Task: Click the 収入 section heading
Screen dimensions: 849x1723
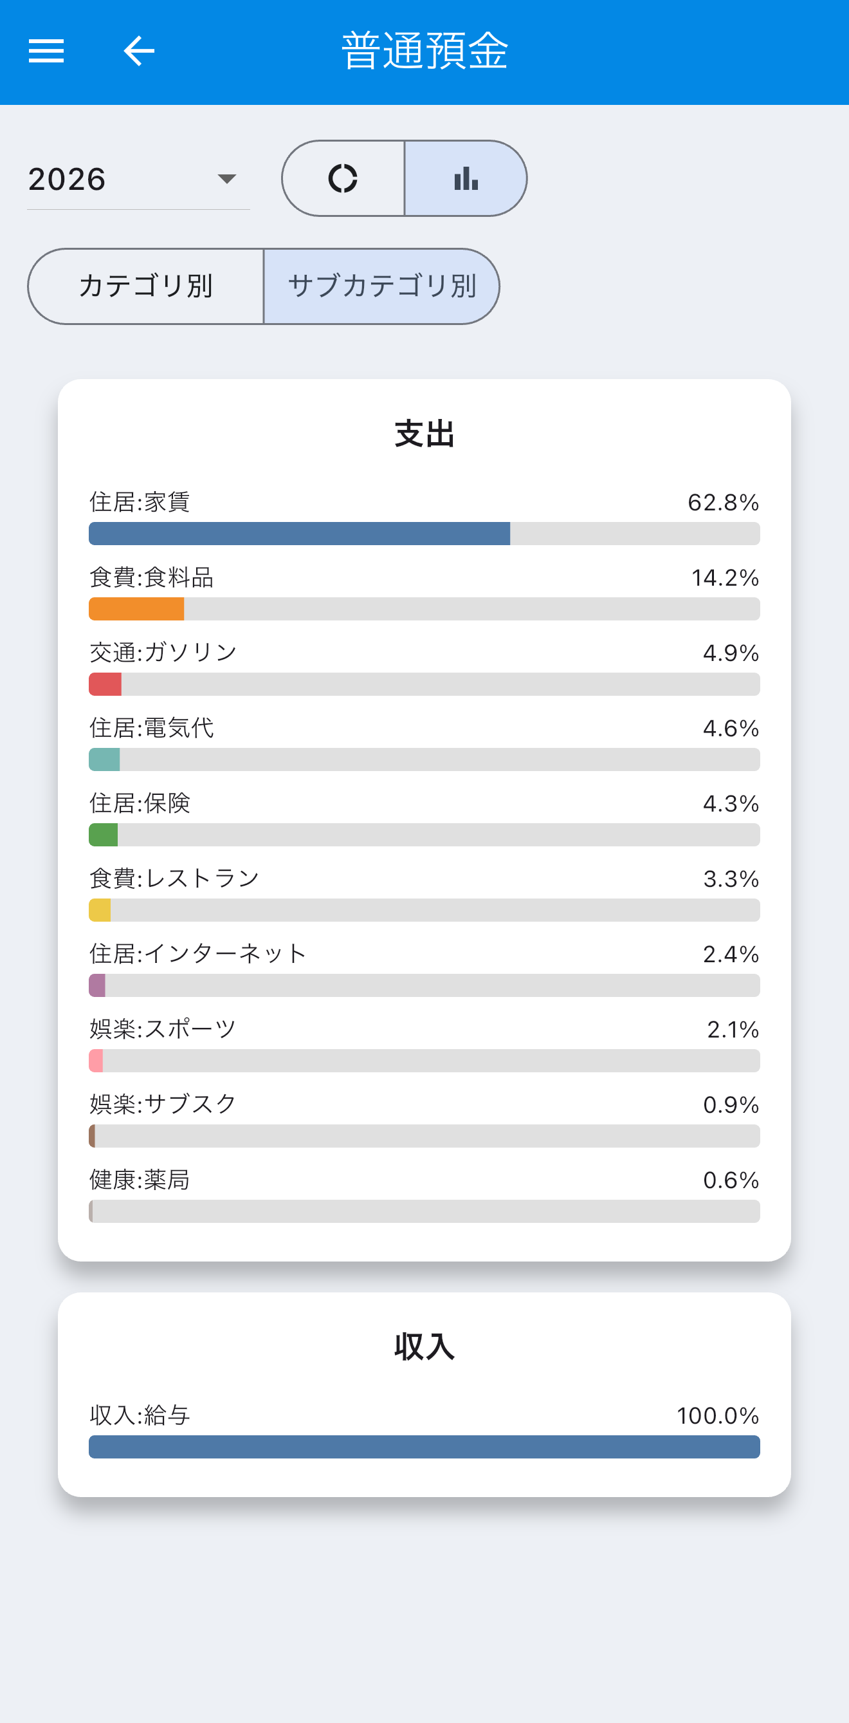Action: 424,1346
